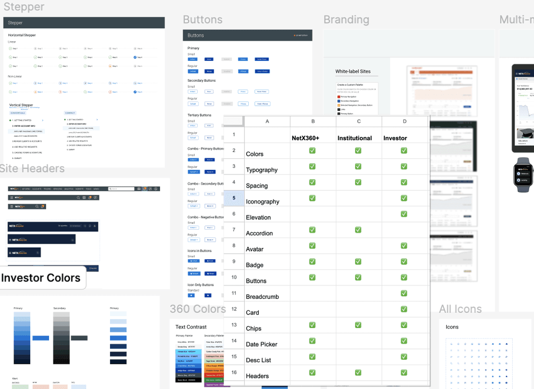Viewport: 534px width, 389px height.
Task: Select the Secondary gray gradient strip
Action: (62, 338)
